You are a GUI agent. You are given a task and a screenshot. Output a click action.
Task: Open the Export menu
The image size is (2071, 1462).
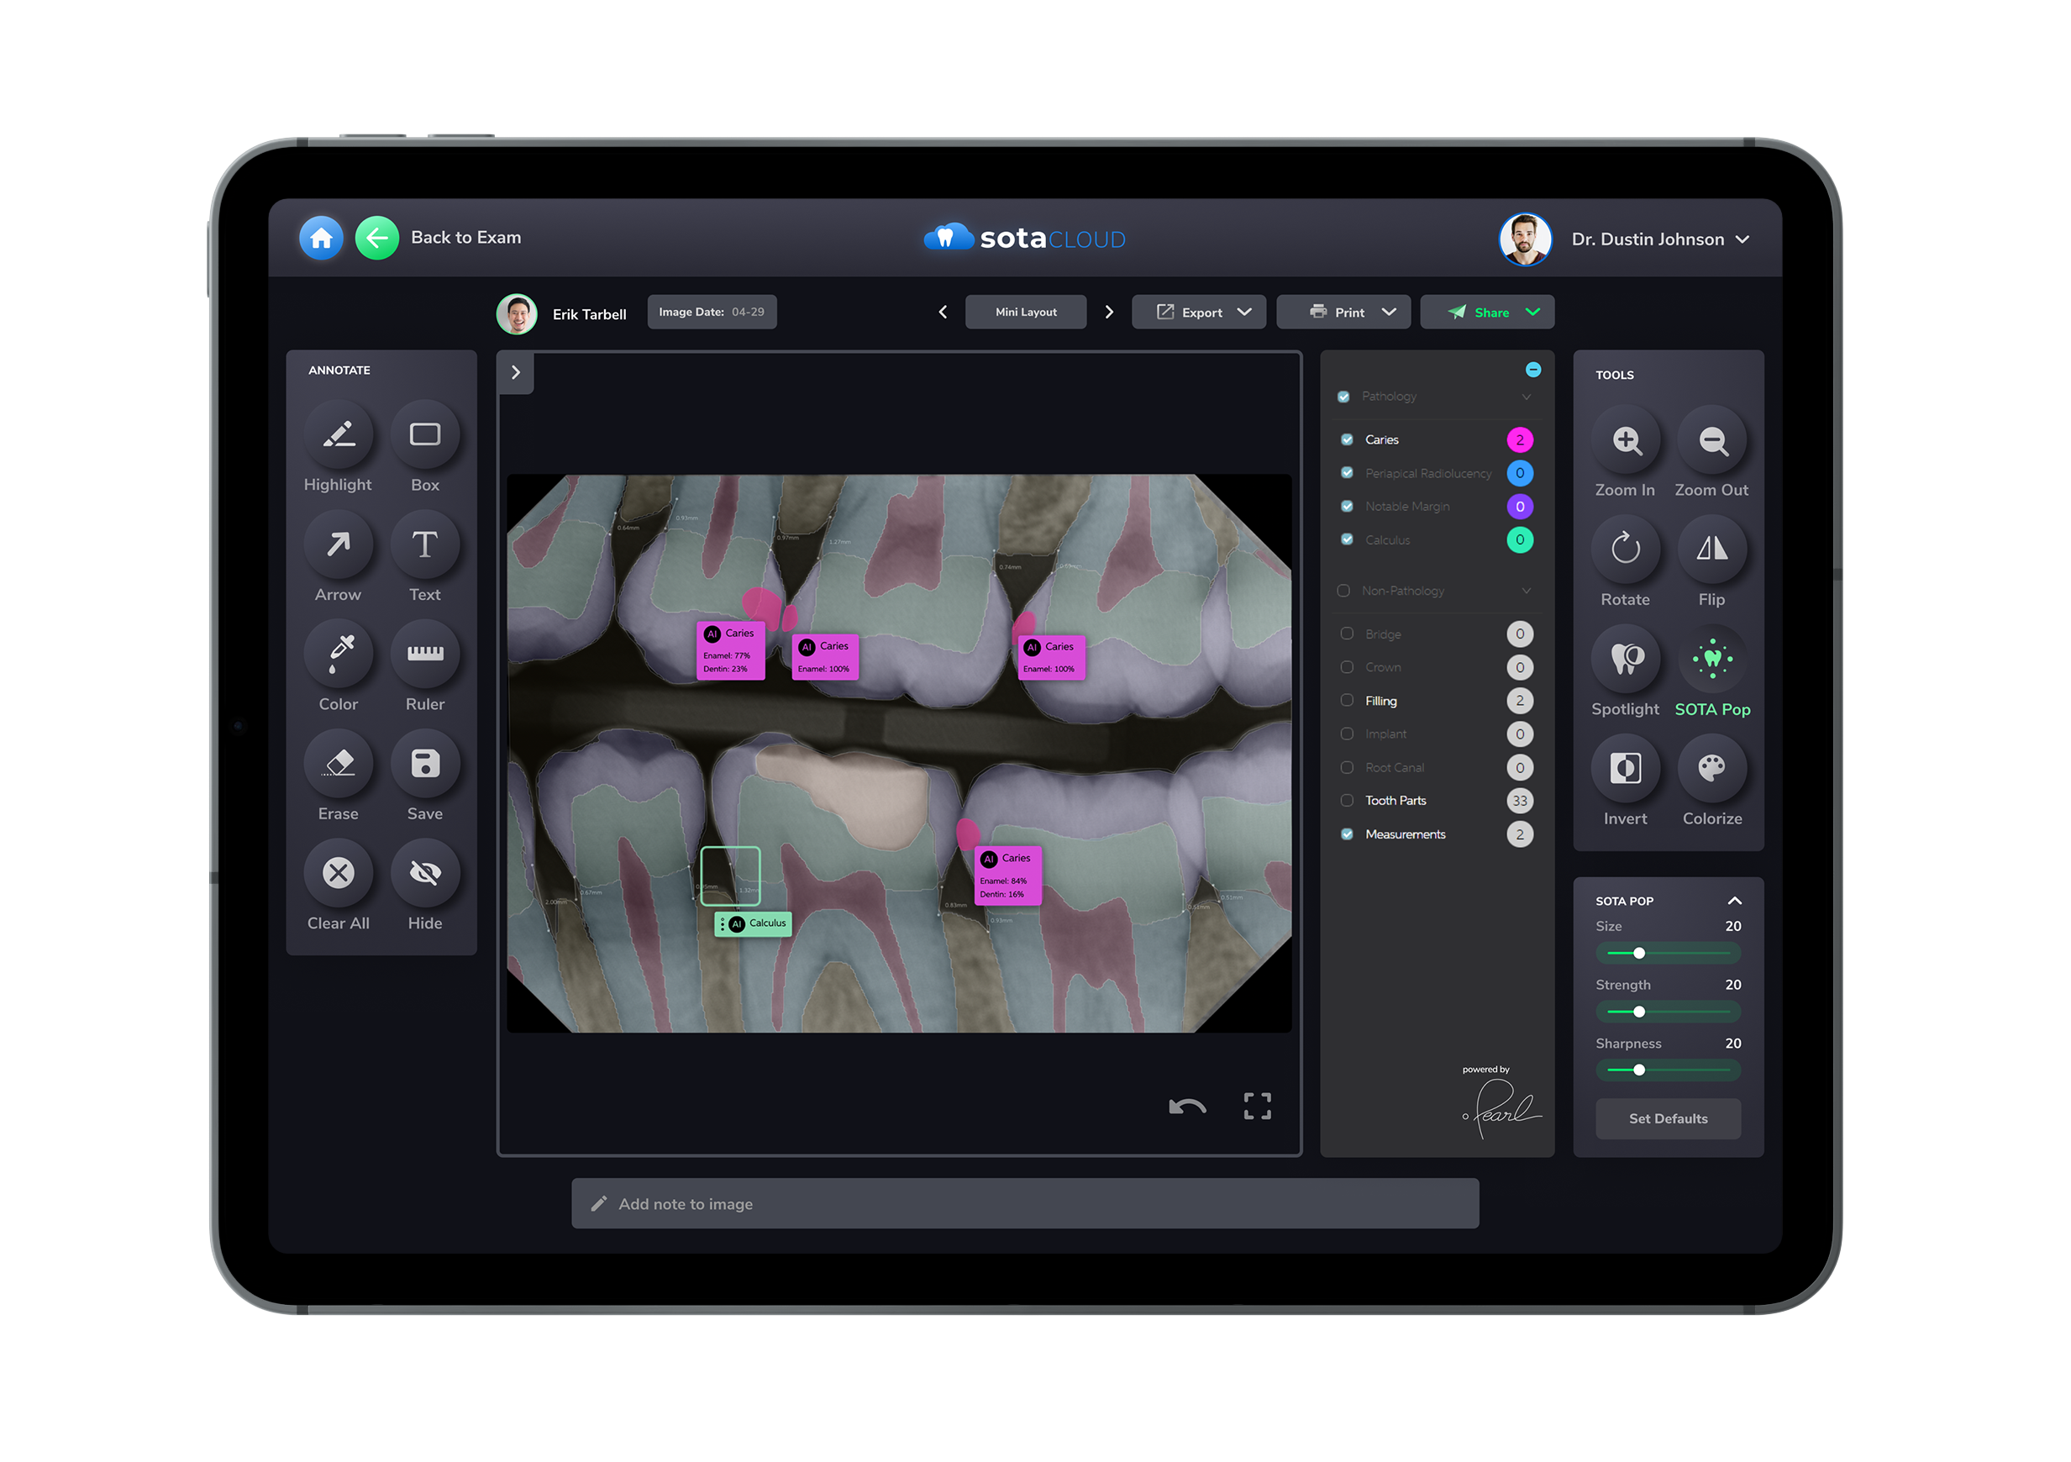coord(1199,311)
